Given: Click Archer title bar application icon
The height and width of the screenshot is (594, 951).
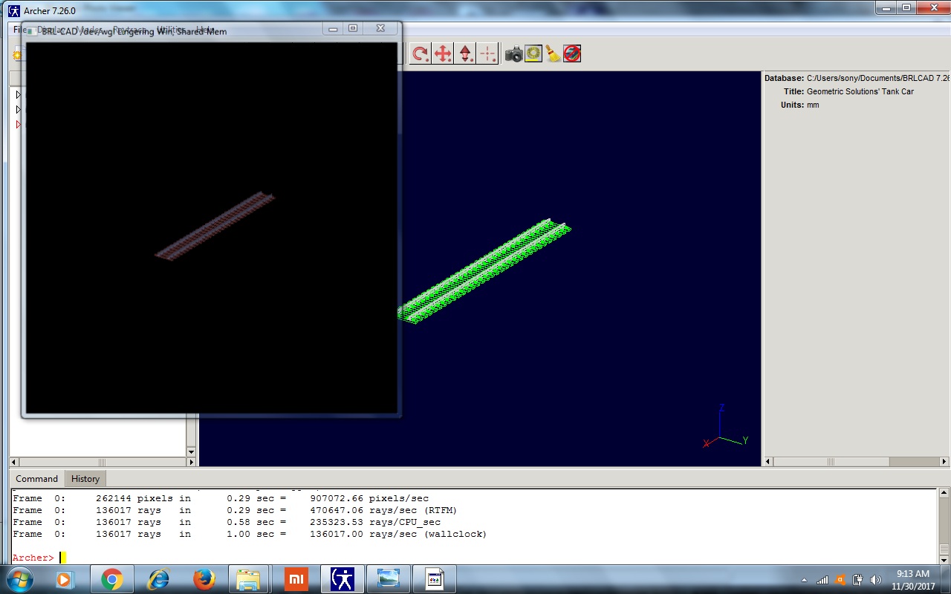Looking at the screenshot, I should (13, 10).
